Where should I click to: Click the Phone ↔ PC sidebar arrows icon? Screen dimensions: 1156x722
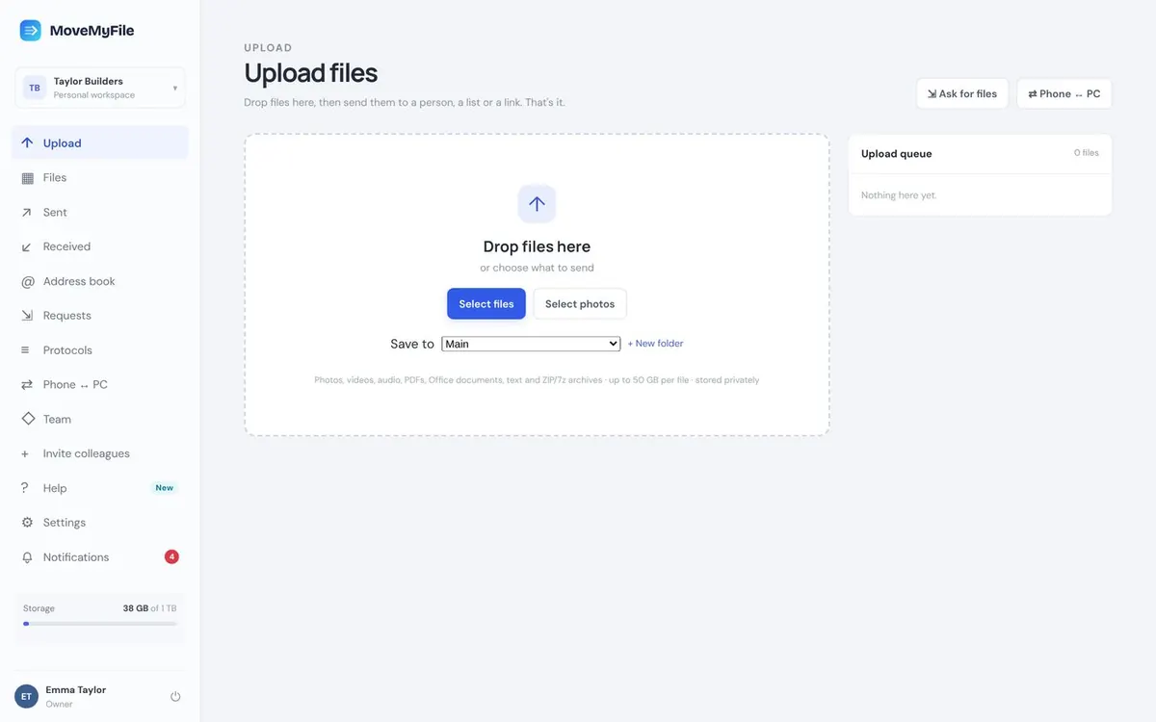click(27, 385)
